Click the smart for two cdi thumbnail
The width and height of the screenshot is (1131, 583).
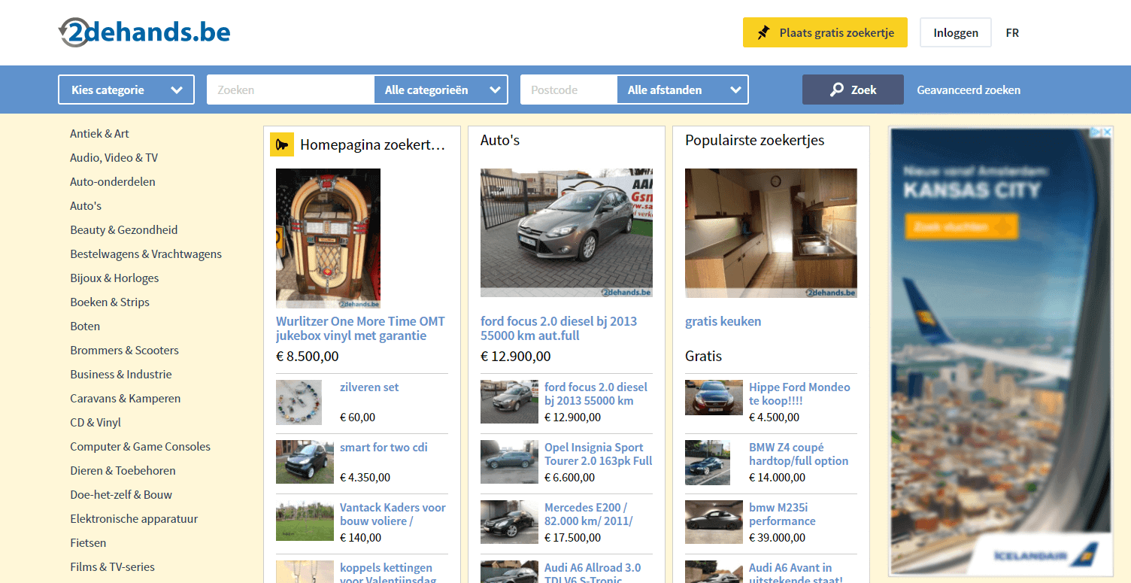(x=305, y=462)
